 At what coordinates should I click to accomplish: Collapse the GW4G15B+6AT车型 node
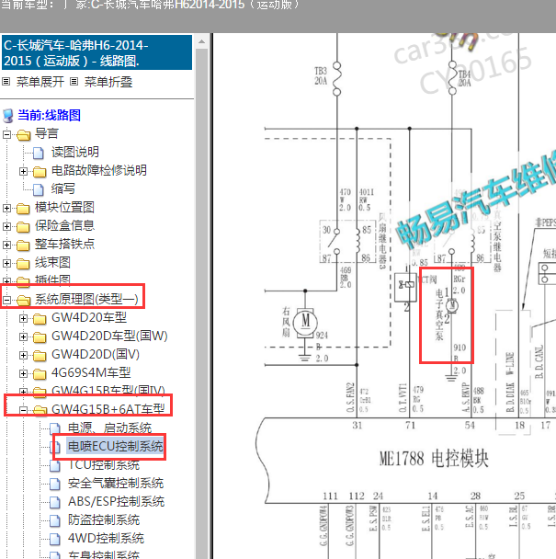click(23, 410)
